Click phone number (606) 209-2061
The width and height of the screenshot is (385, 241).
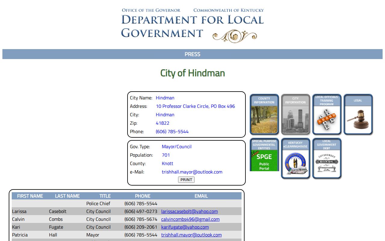(x=141, y=227)
